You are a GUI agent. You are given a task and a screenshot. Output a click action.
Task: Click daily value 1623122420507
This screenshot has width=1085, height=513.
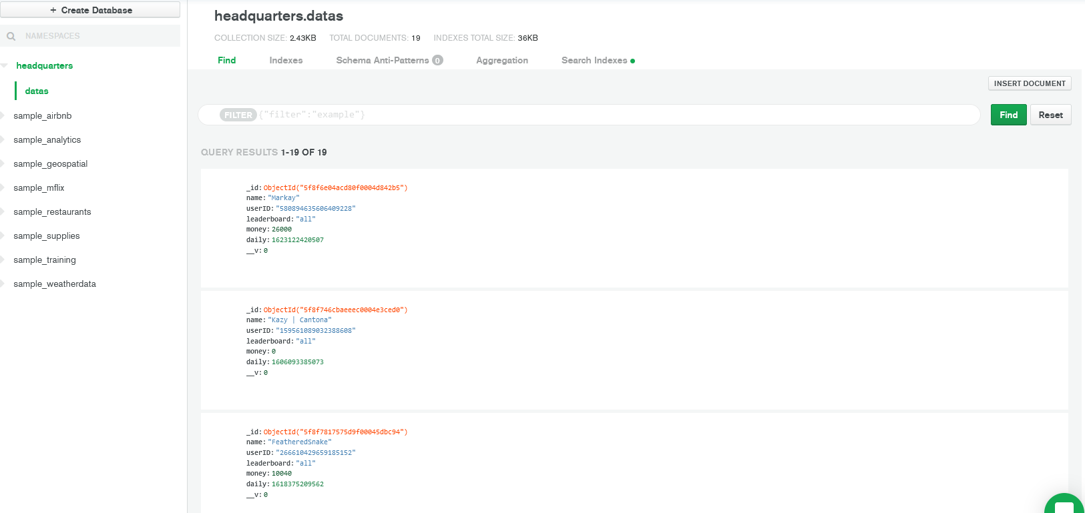(x=298, y=240)
